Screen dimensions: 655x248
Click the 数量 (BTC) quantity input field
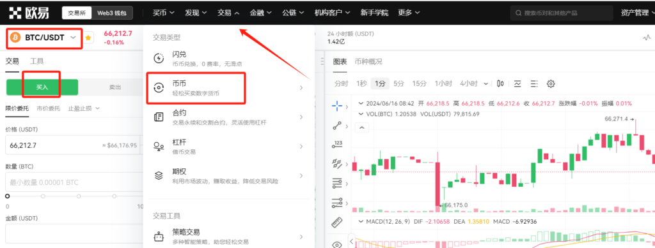coord(74,183)
